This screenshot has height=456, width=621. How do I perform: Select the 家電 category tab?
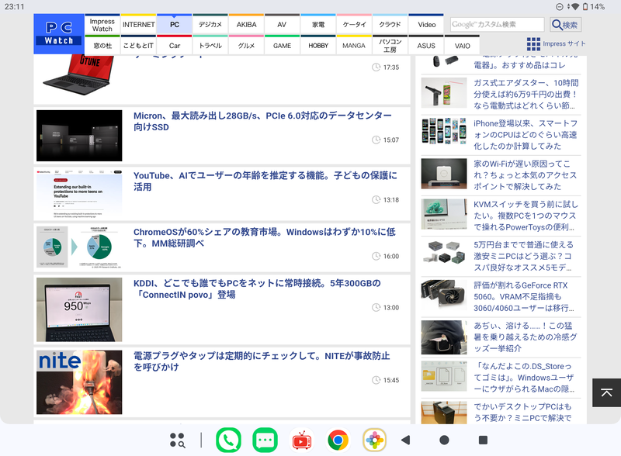coord(319,24)
